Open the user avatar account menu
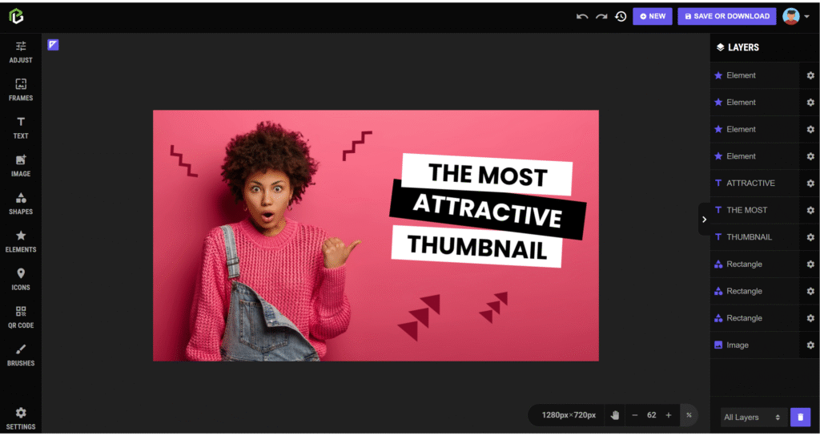 pos(795,16)
